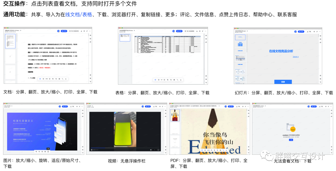Image resolution: width=336 pixels, height=171 pixels.
Task: Toggle fit/original size in image viewer toolbar
Action: [45, 151]
